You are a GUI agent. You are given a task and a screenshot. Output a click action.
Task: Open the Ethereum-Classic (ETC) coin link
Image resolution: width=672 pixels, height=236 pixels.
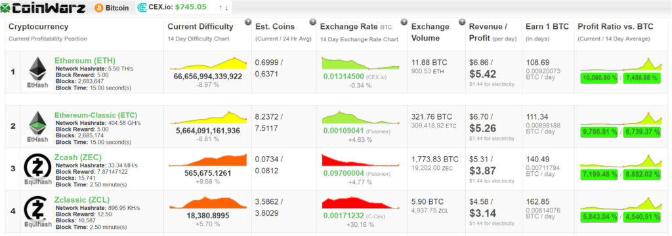(96, 115)
